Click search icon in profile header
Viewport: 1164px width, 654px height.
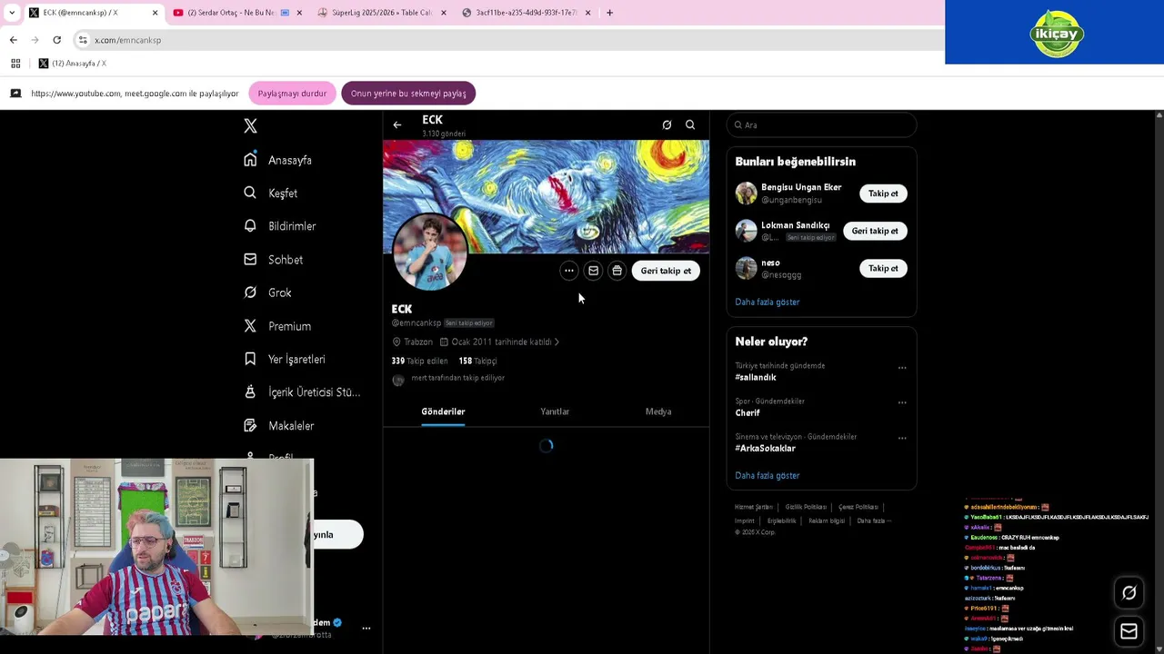(x=690, y=124)
